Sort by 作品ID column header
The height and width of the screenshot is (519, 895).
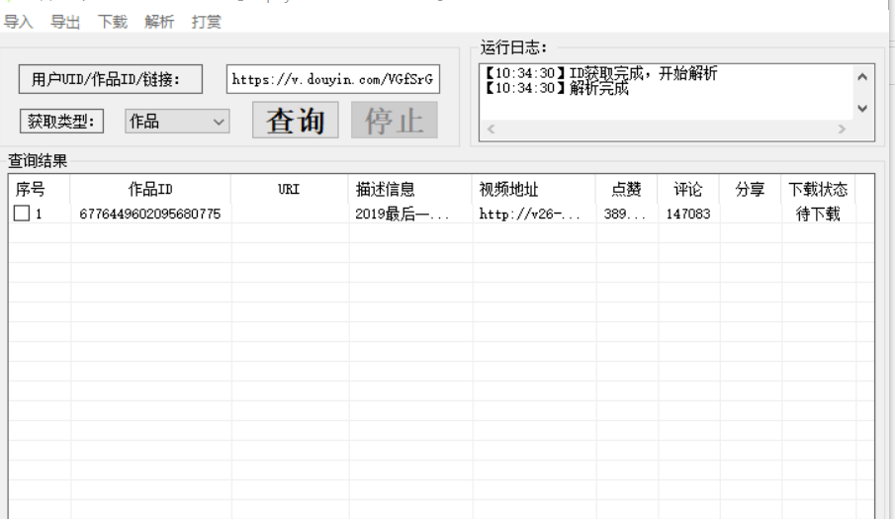(150, 190)
